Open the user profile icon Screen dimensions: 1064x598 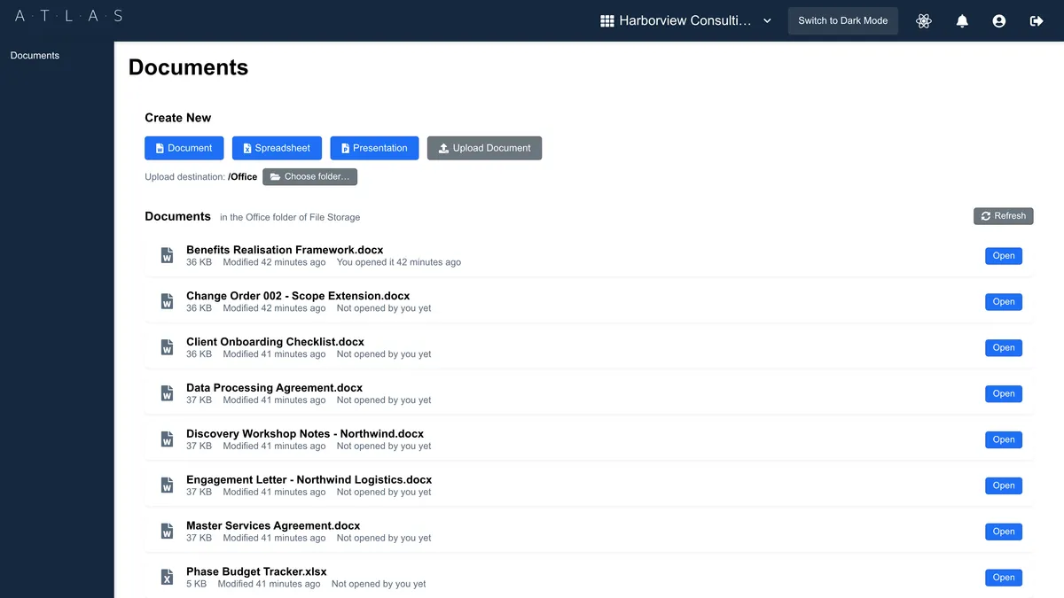pos(999,20)
